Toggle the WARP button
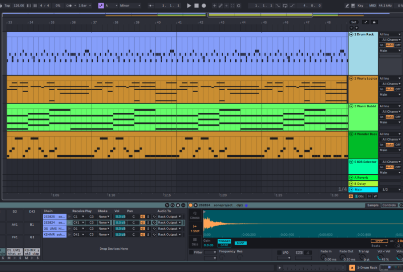This screenshot has width=403, height=272. [379, 241]
